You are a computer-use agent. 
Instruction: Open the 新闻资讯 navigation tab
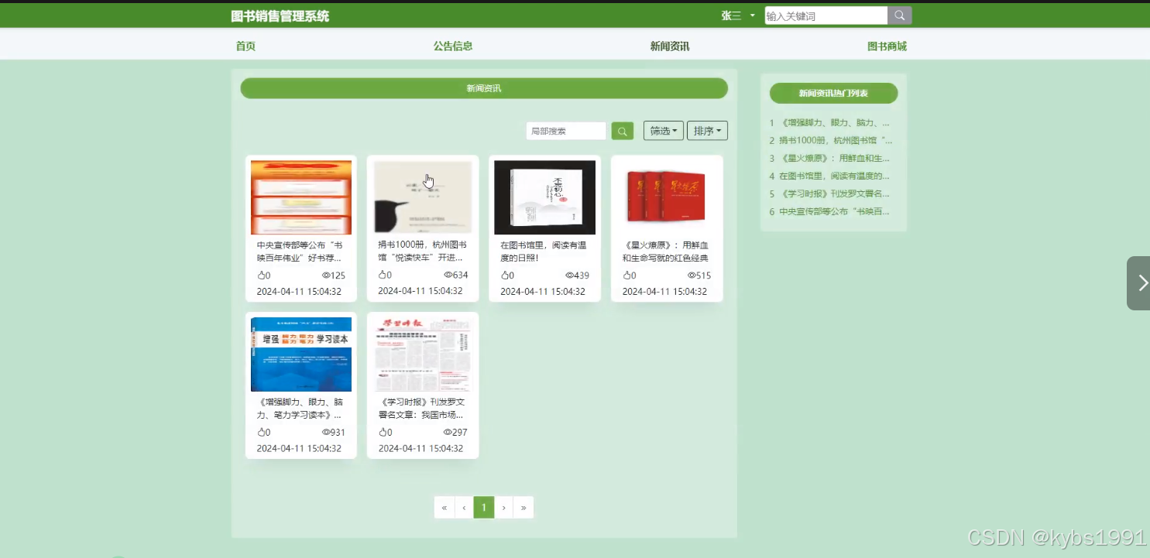[670, 46]
